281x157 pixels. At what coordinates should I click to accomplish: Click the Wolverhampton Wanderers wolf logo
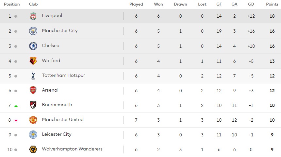33,149
